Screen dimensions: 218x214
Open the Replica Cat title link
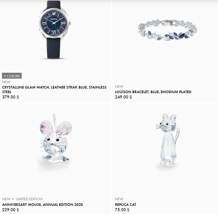[x=126, y=205]
